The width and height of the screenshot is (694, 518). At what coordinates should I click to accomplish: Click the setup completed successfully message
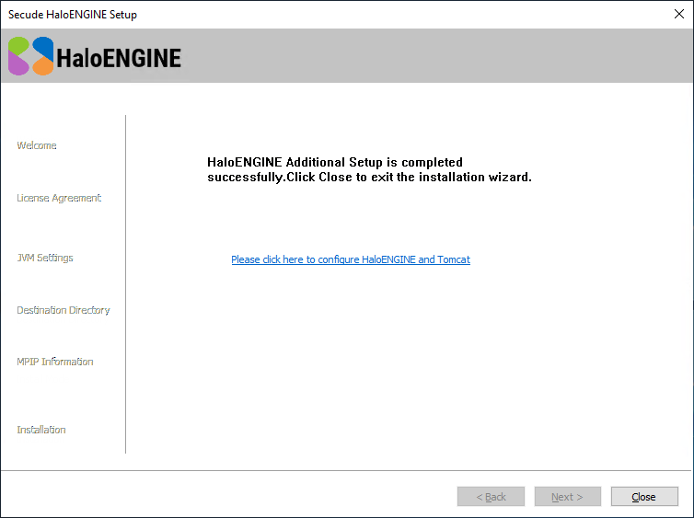click(x=369, y=169)
